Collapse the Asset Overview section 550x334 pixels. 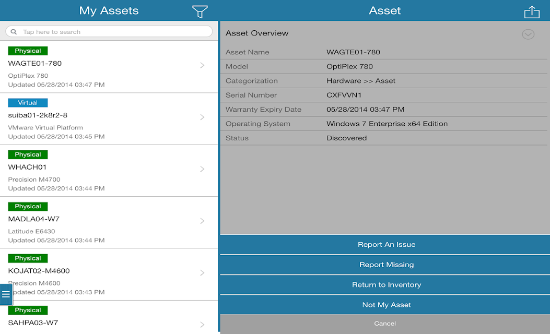tap(528, 34)
